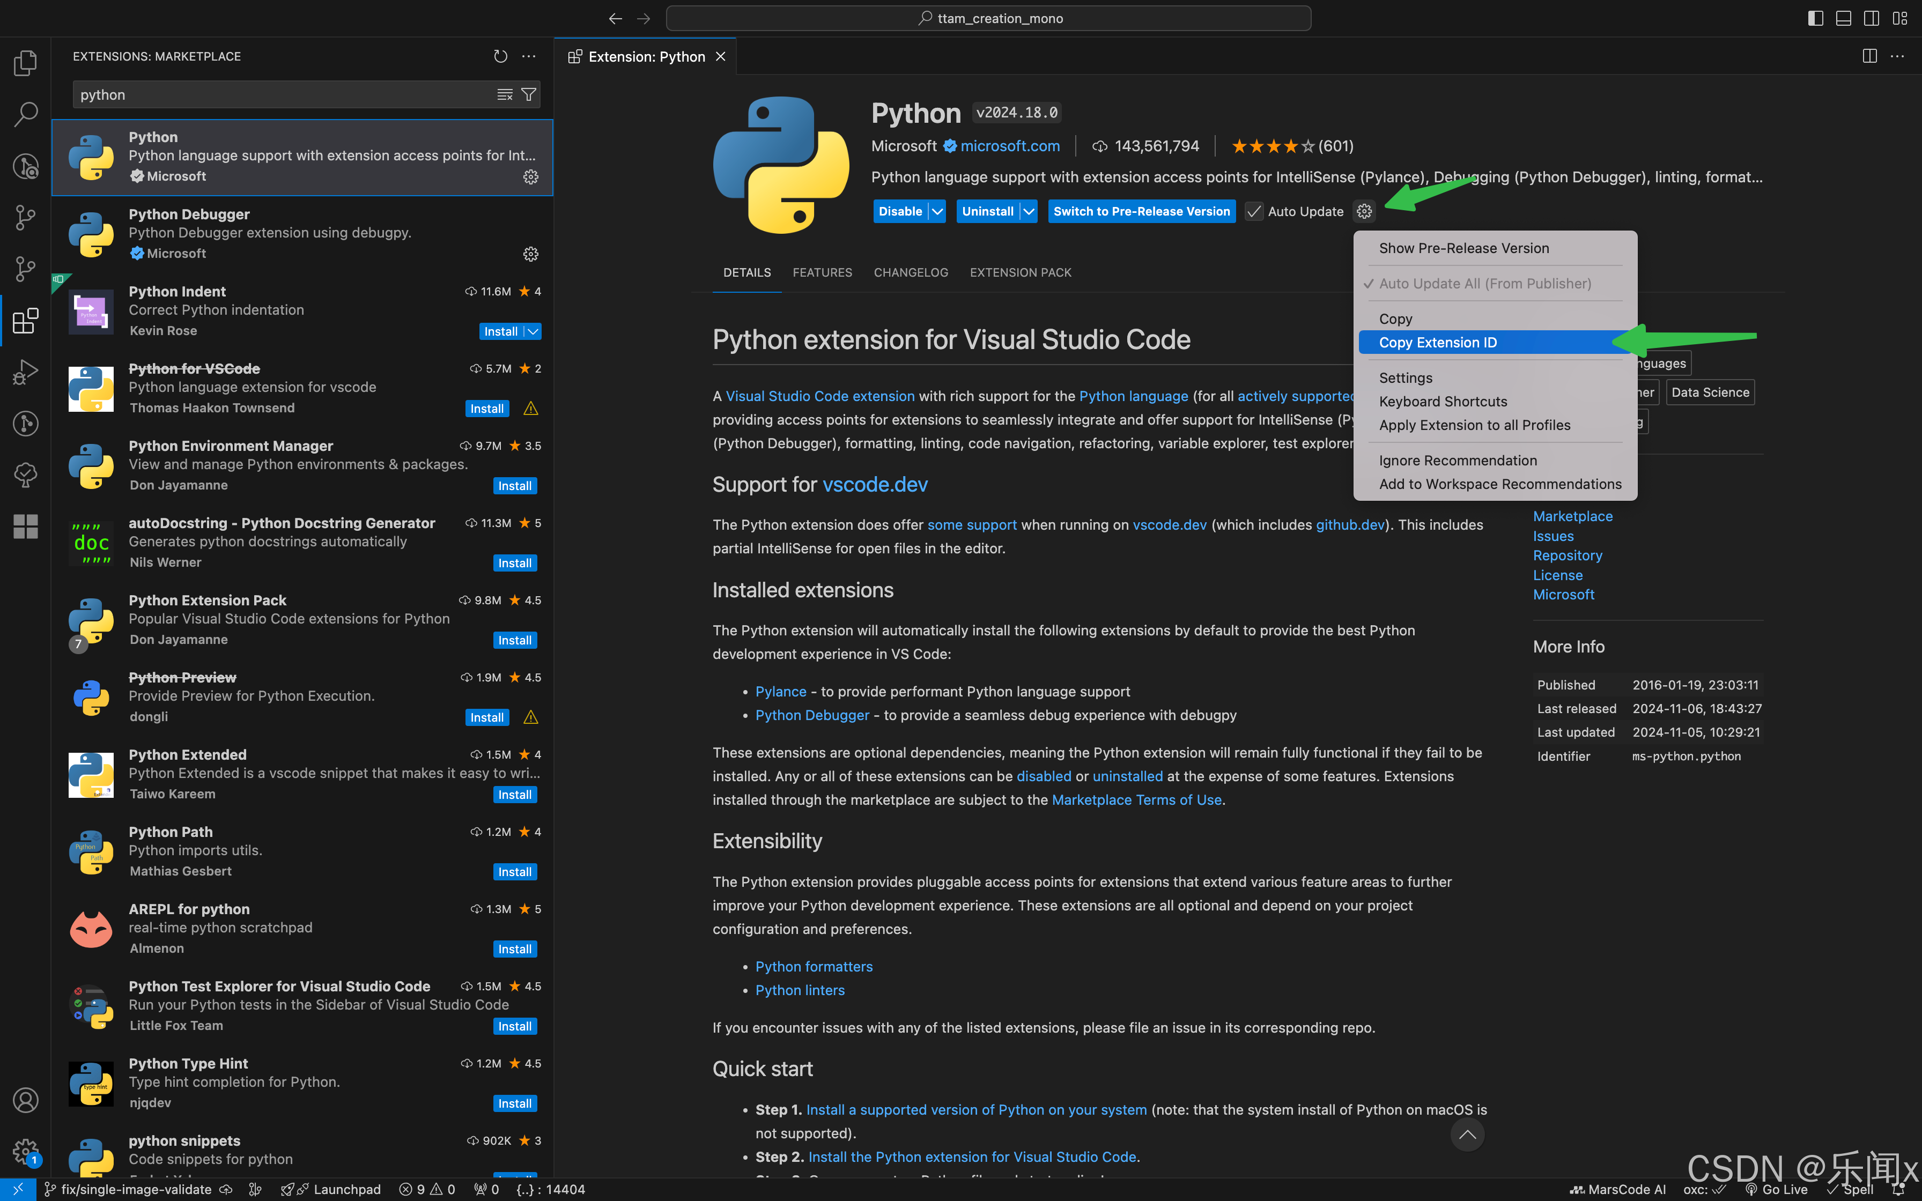The height and width of the screenshot is (1201, 1922).
Task: Go back with the left arrow
Action: tap(616, 18)
